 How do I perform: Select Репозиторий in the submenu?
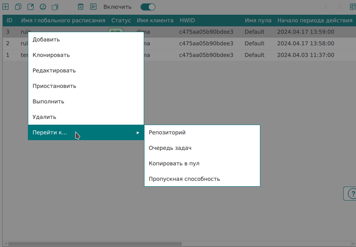tap(167, 132)
